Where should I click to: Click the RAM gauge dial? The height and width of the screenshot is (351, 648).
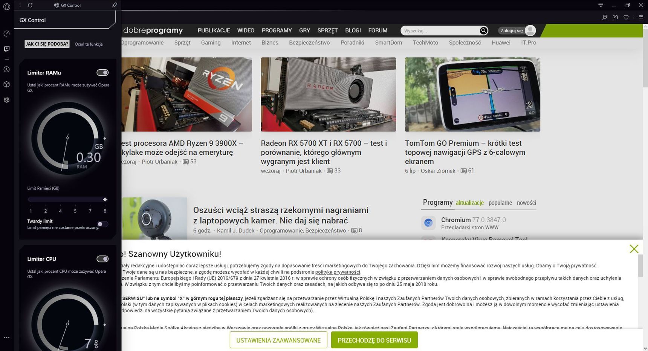(68, 138)
